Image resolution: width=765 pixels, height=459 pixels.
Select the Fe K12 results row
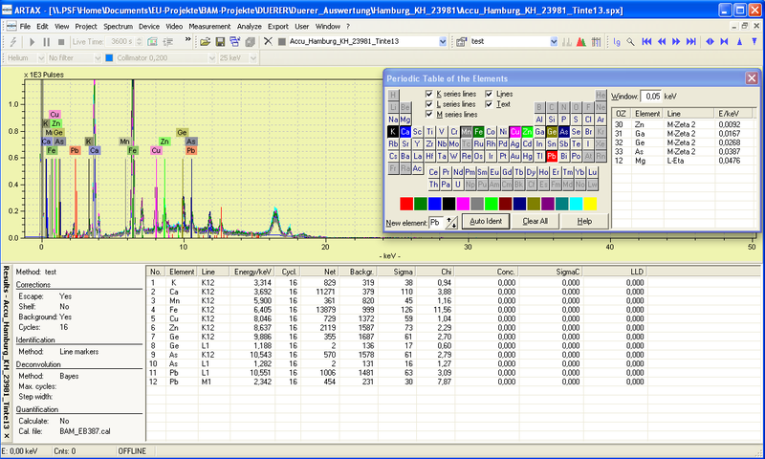point(398,310)
